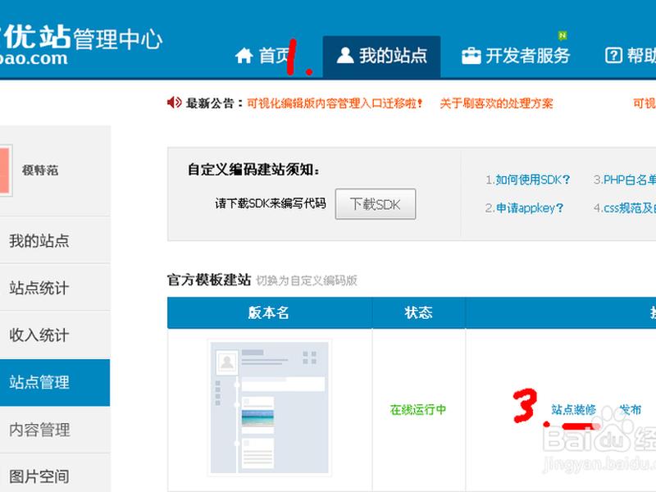The height and width of the screenshot is (492, 656).
Task: Click the 下载SDK button
Action: pyautogui.click(x=376, y=204)
